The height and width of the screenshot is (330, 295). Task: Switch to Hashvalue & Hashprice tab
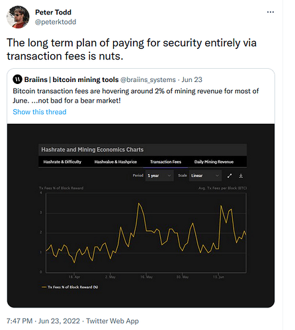point(116,162)
